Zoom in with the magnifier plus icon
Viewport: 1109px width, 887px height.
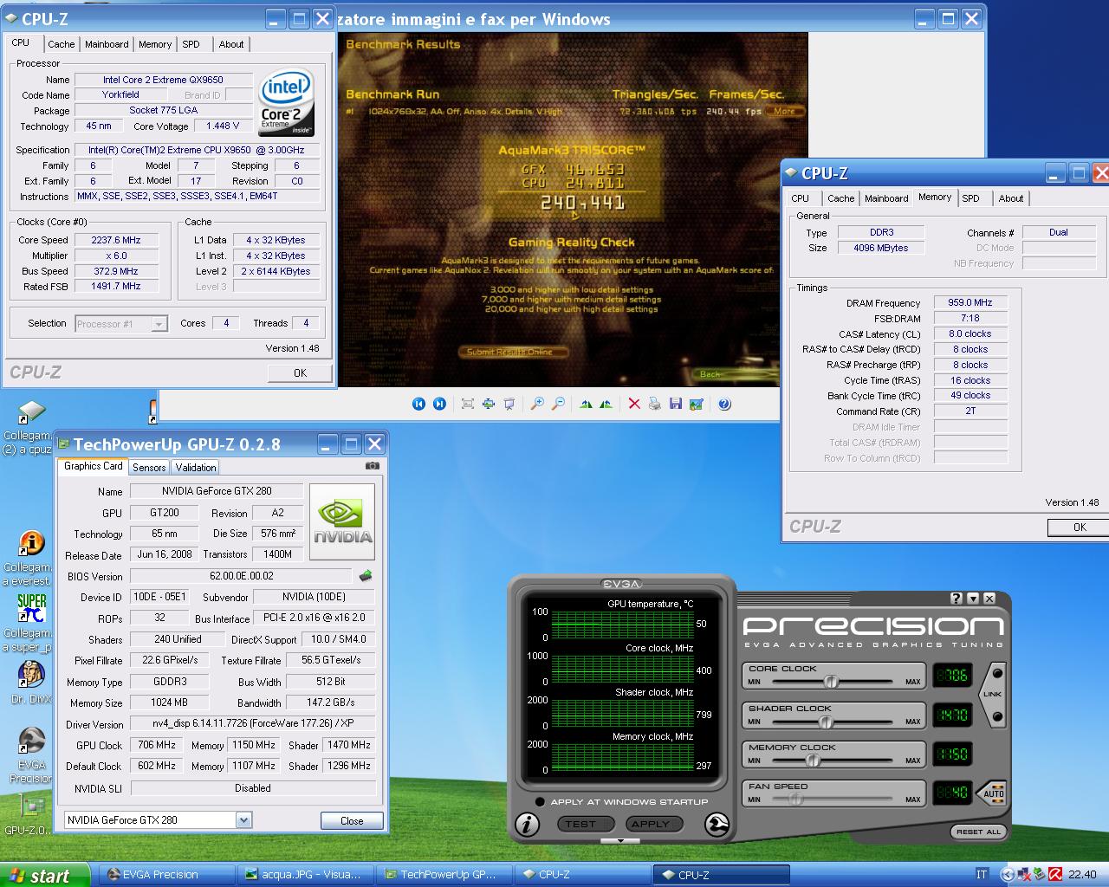coord(537,404)
